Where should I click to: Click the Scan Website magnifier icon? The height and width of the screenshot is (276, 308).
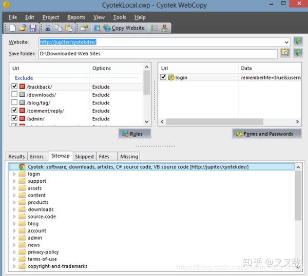click(98, 28)
